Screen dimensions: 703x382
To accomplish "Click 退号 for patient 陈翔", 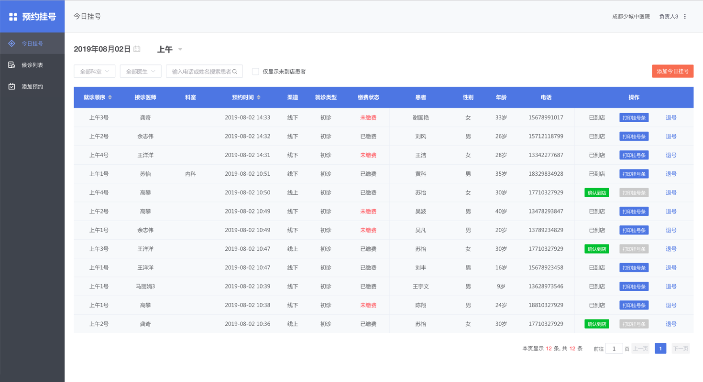I will coord(671,305).
